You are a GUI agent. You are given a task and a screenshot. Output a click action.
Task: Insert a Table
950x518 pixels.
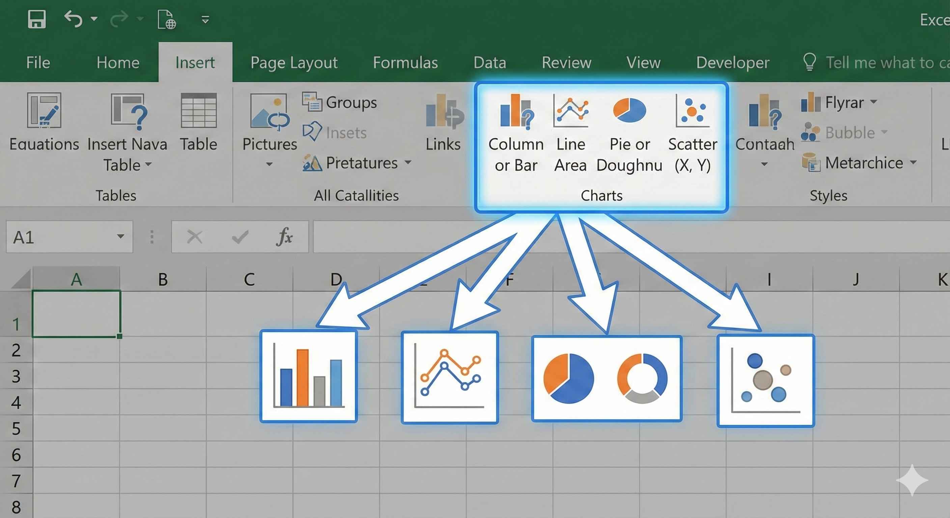198,125
